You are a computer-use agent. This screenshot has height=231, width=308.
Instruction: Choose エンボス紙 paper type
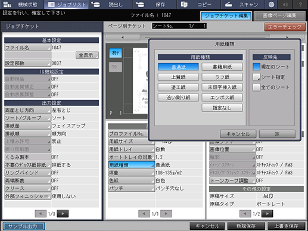pos(222,98)
